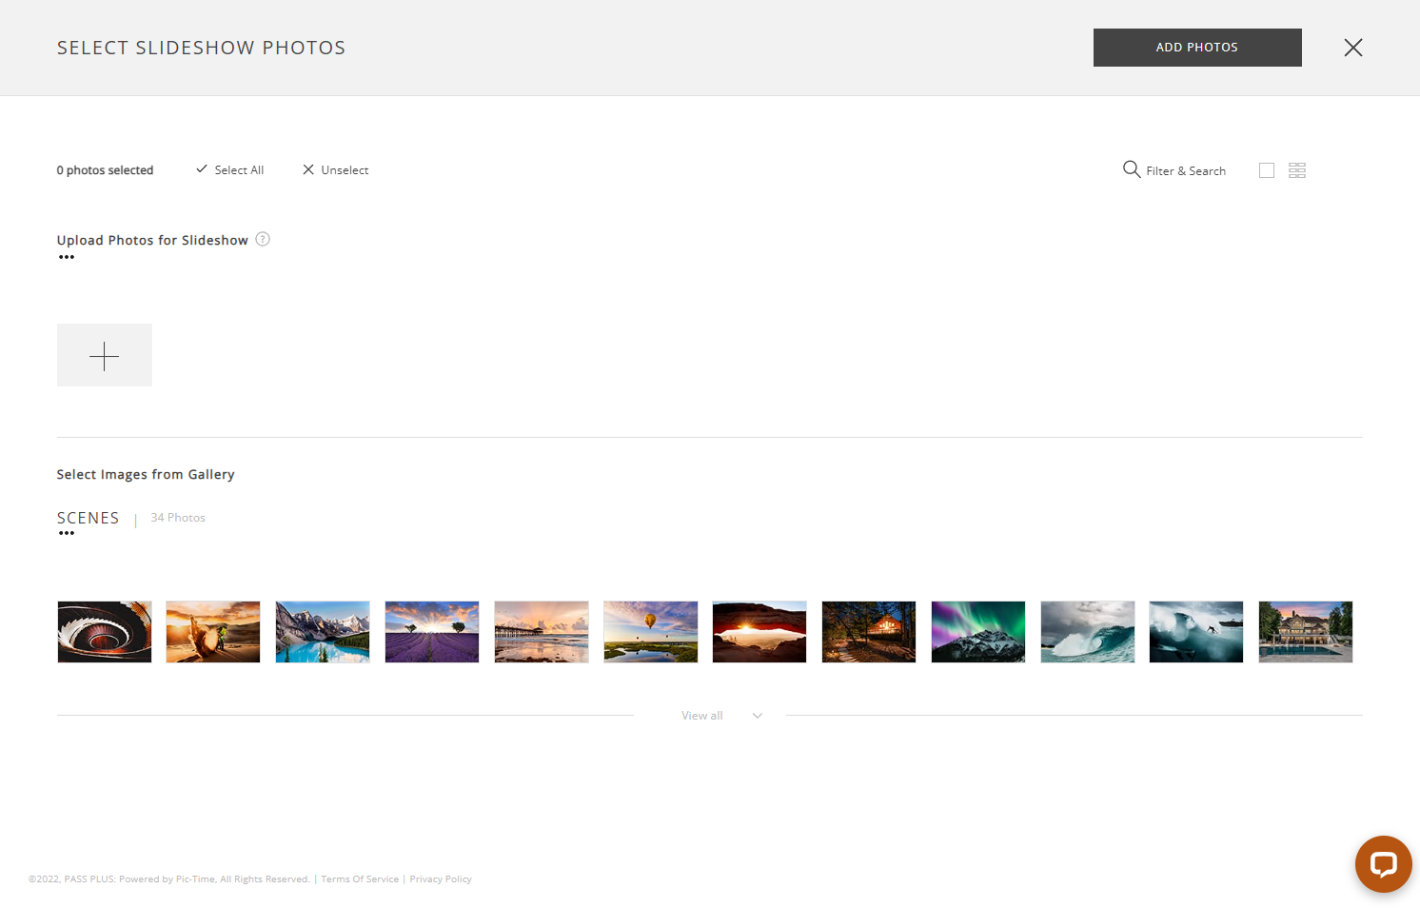Select the pier at sunset thumbnail

click(542, 632)
